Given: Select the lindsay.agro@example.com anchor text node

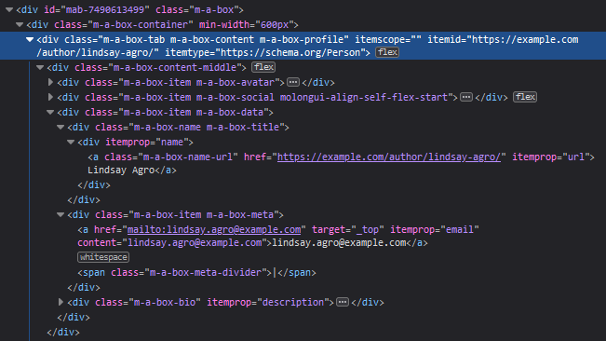Looking at the screenshot, I should coord(340,243).
